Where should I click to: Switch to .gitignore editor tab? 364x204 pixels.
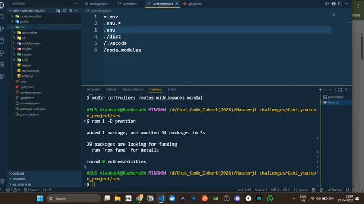[193, 4]
